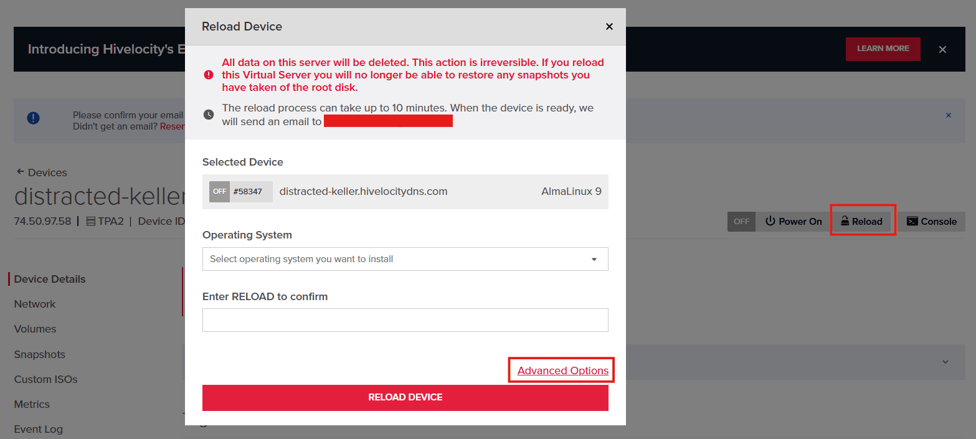Click the Power On icon
This screenshot has width=976, height=439.
point(772,221)
